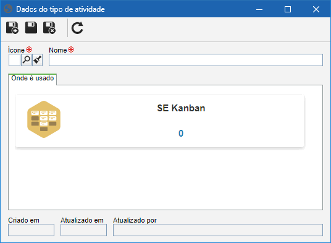
Task: Click the Atualizado em field
Action: click(83, 230)
